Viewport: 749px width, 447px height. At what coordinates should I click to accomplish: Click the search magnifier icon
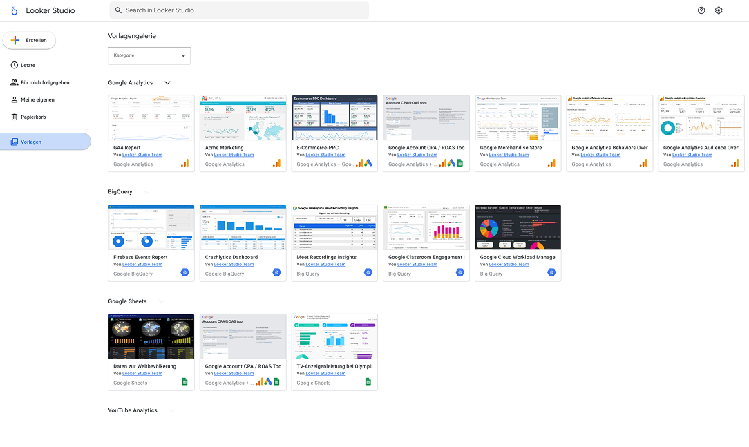(118, 10)
